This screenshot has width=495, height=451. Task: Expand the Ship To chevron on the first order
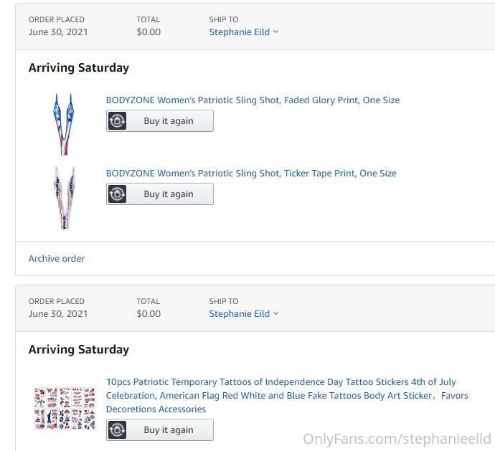(x=276, y=32)
